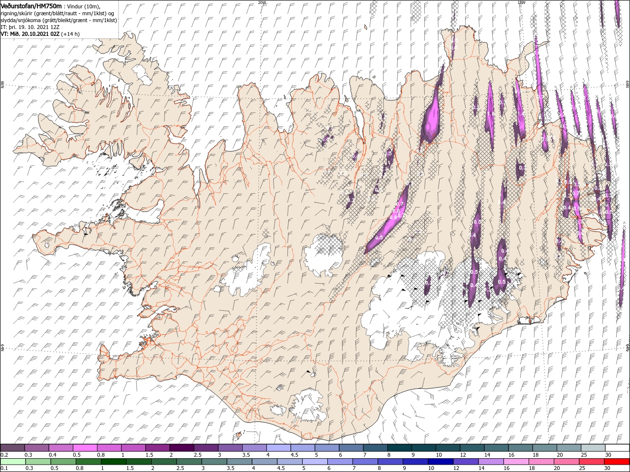Click the '0.2' value on the snow legend
The width and height of the screenshot is (630, 472).
(4, 455)
